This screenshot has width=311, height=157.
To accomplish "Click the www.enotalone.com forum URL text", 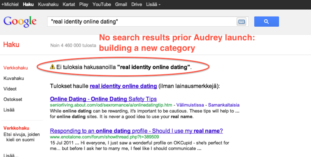I will tap(104, 137).
